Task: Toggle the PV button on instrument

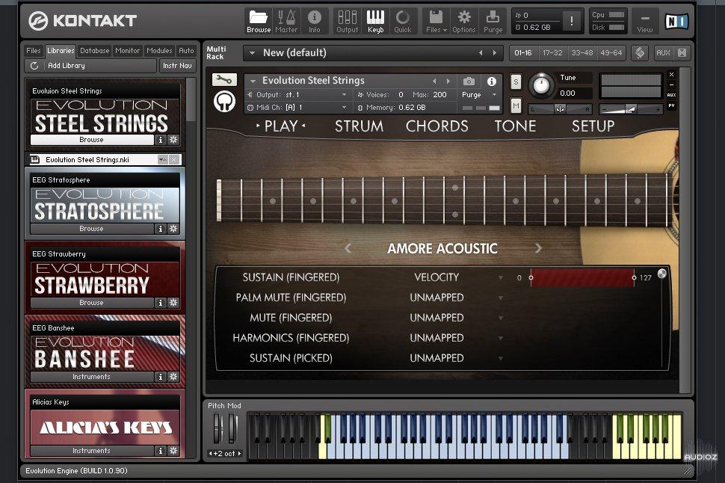Action: click(671, 106)
